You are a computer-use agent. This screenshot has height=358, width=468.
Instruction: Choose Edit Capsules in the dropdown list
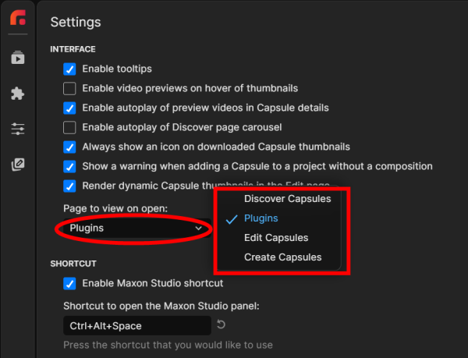276,238
